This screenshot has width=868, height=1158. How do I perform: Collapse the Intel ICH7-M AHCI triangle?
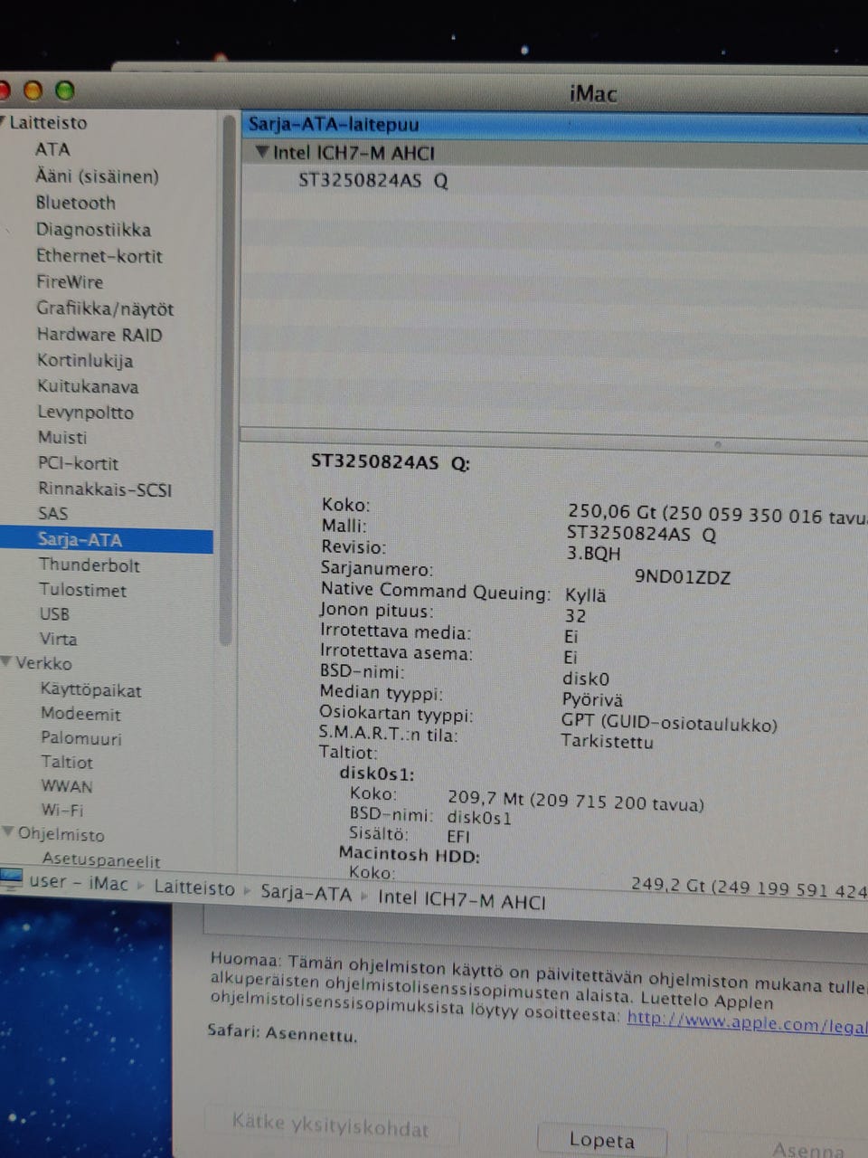click(262, 152)
